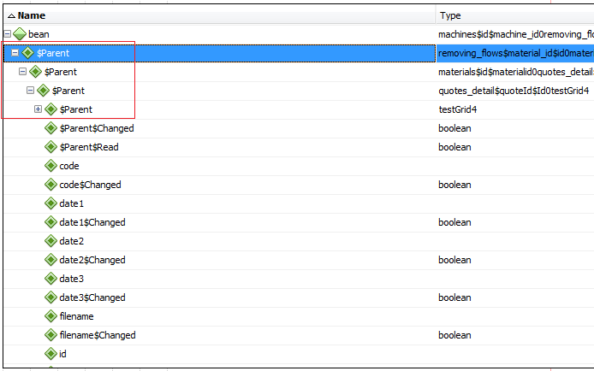The width and height of the screenshot is (594, 371).
Task: Click the icon next to id
Action: point(50,354)
